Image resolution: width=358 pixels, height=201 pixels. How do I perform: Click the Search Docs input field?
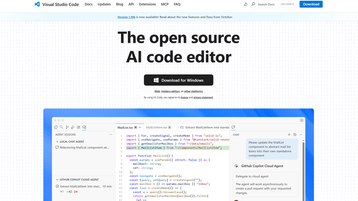[x=273, y=4]
